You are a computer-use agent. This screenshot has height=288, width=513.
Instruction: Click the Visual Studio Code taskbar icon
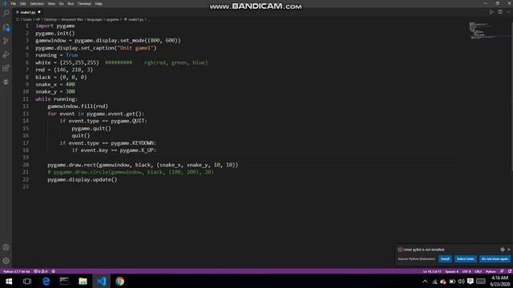click(x=102, y=281)
